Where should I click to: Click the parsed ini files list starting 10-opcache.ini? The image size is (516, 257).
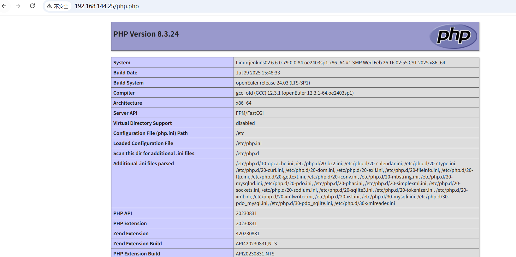(x=354, y=184)
